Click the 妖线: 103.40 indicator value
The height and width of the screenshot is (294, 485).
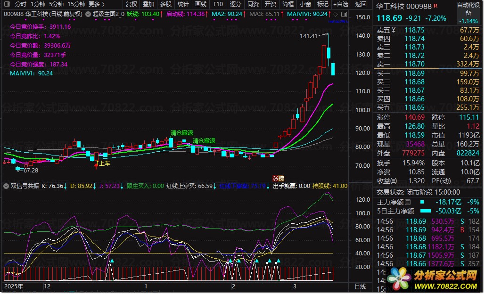click(x=145, y=14)
